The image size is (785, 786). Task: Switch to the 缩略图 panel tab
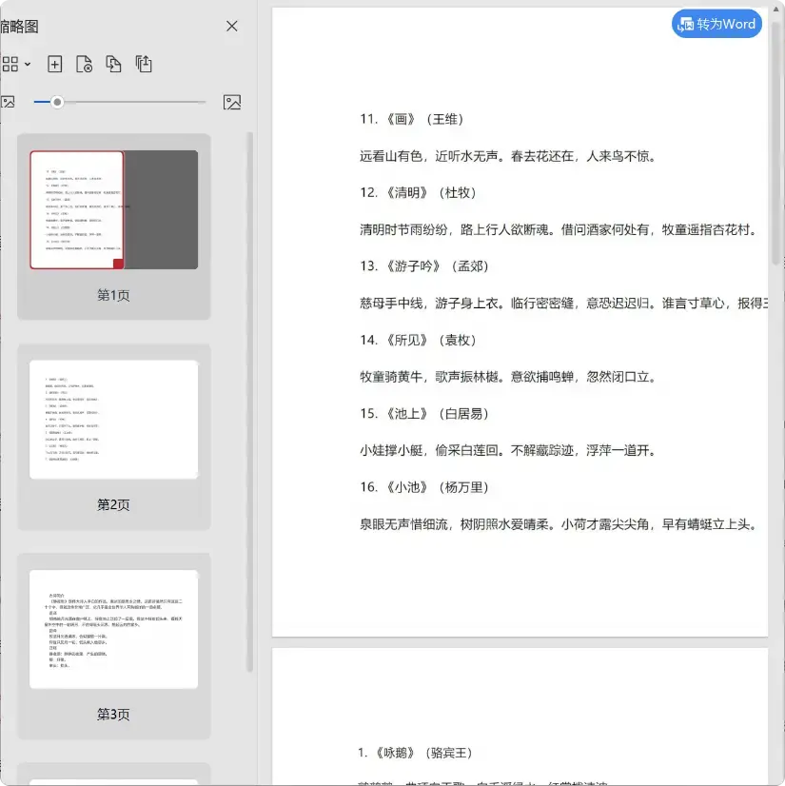pyautogui.click(x=19, y=27)
